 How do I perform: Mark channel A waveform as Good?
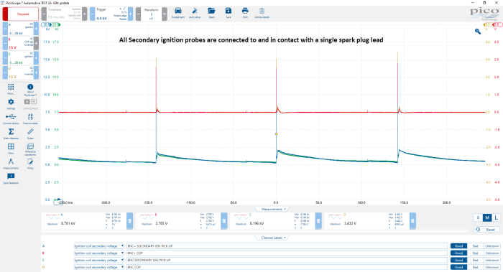[x=458, y=246]
